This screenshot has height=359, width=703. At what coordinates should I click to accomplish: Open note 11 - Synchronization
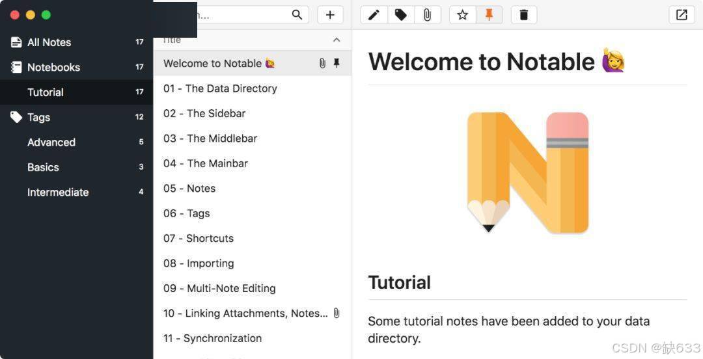(253, 338)
